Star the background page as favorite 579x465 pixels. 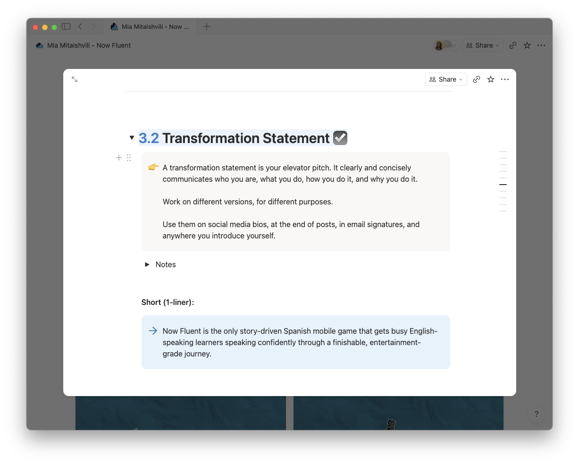click(527, 45)
